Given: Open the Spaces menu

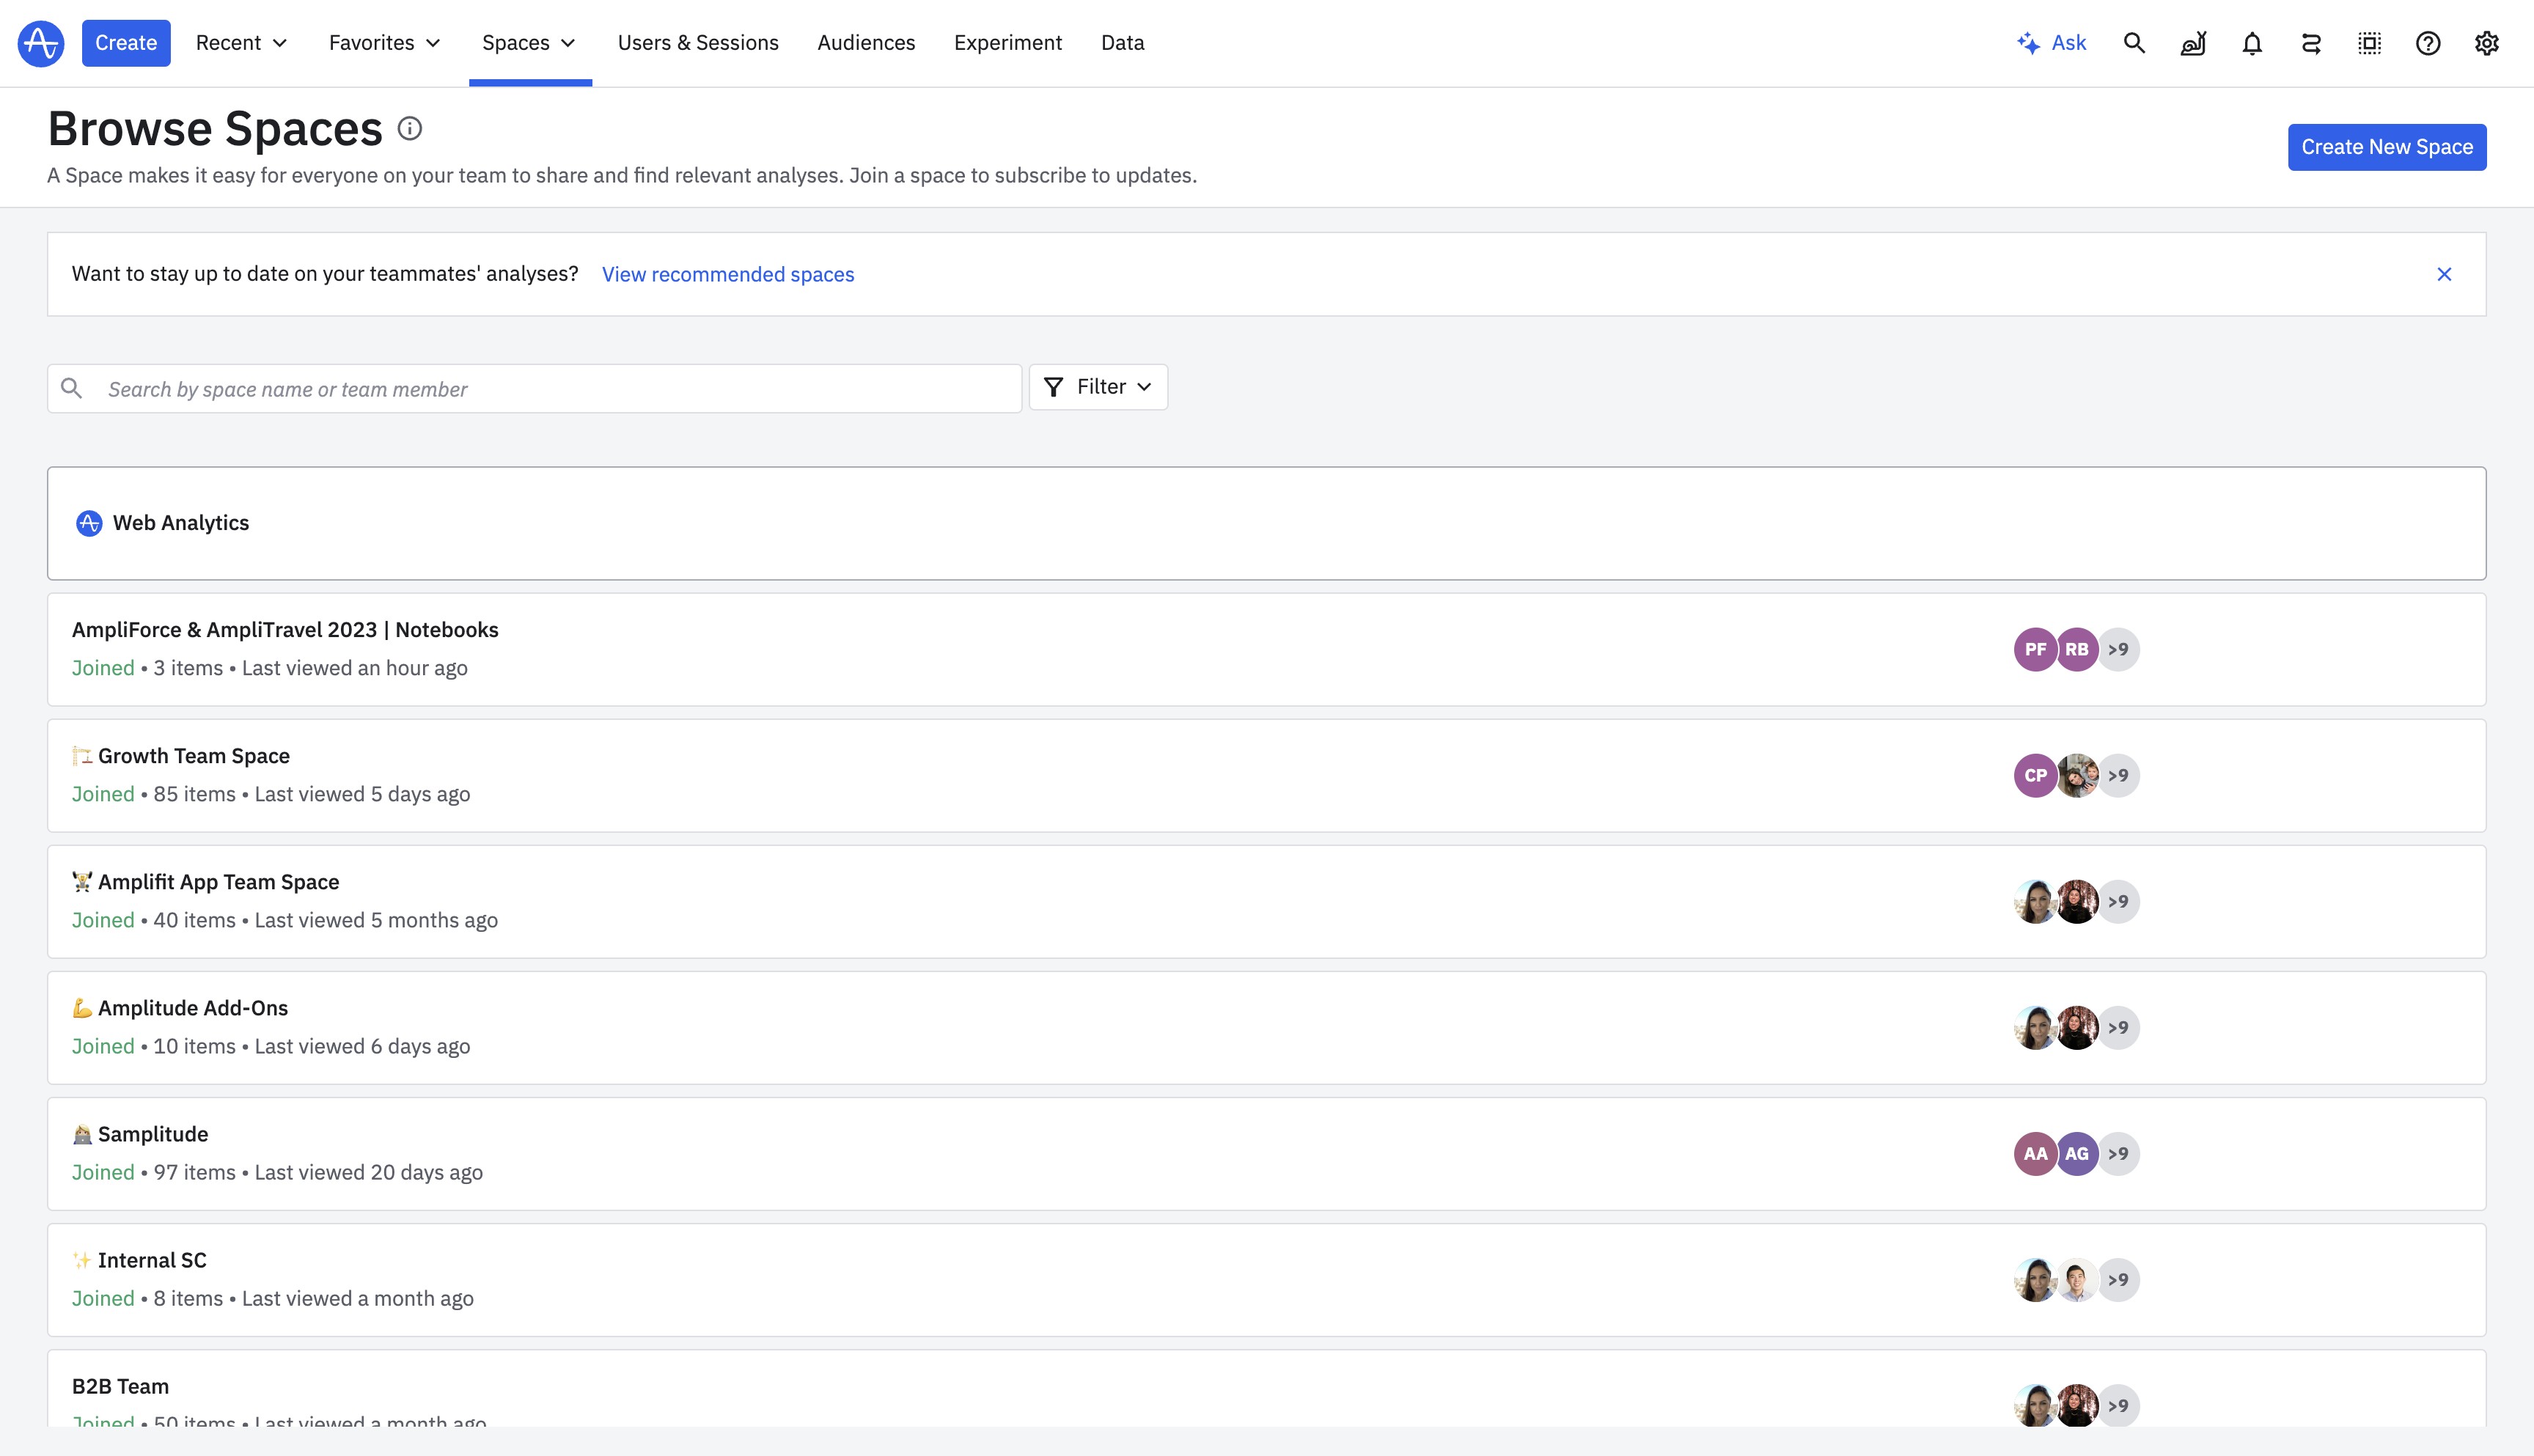Looking at the screenshot, I should [529, 43].
